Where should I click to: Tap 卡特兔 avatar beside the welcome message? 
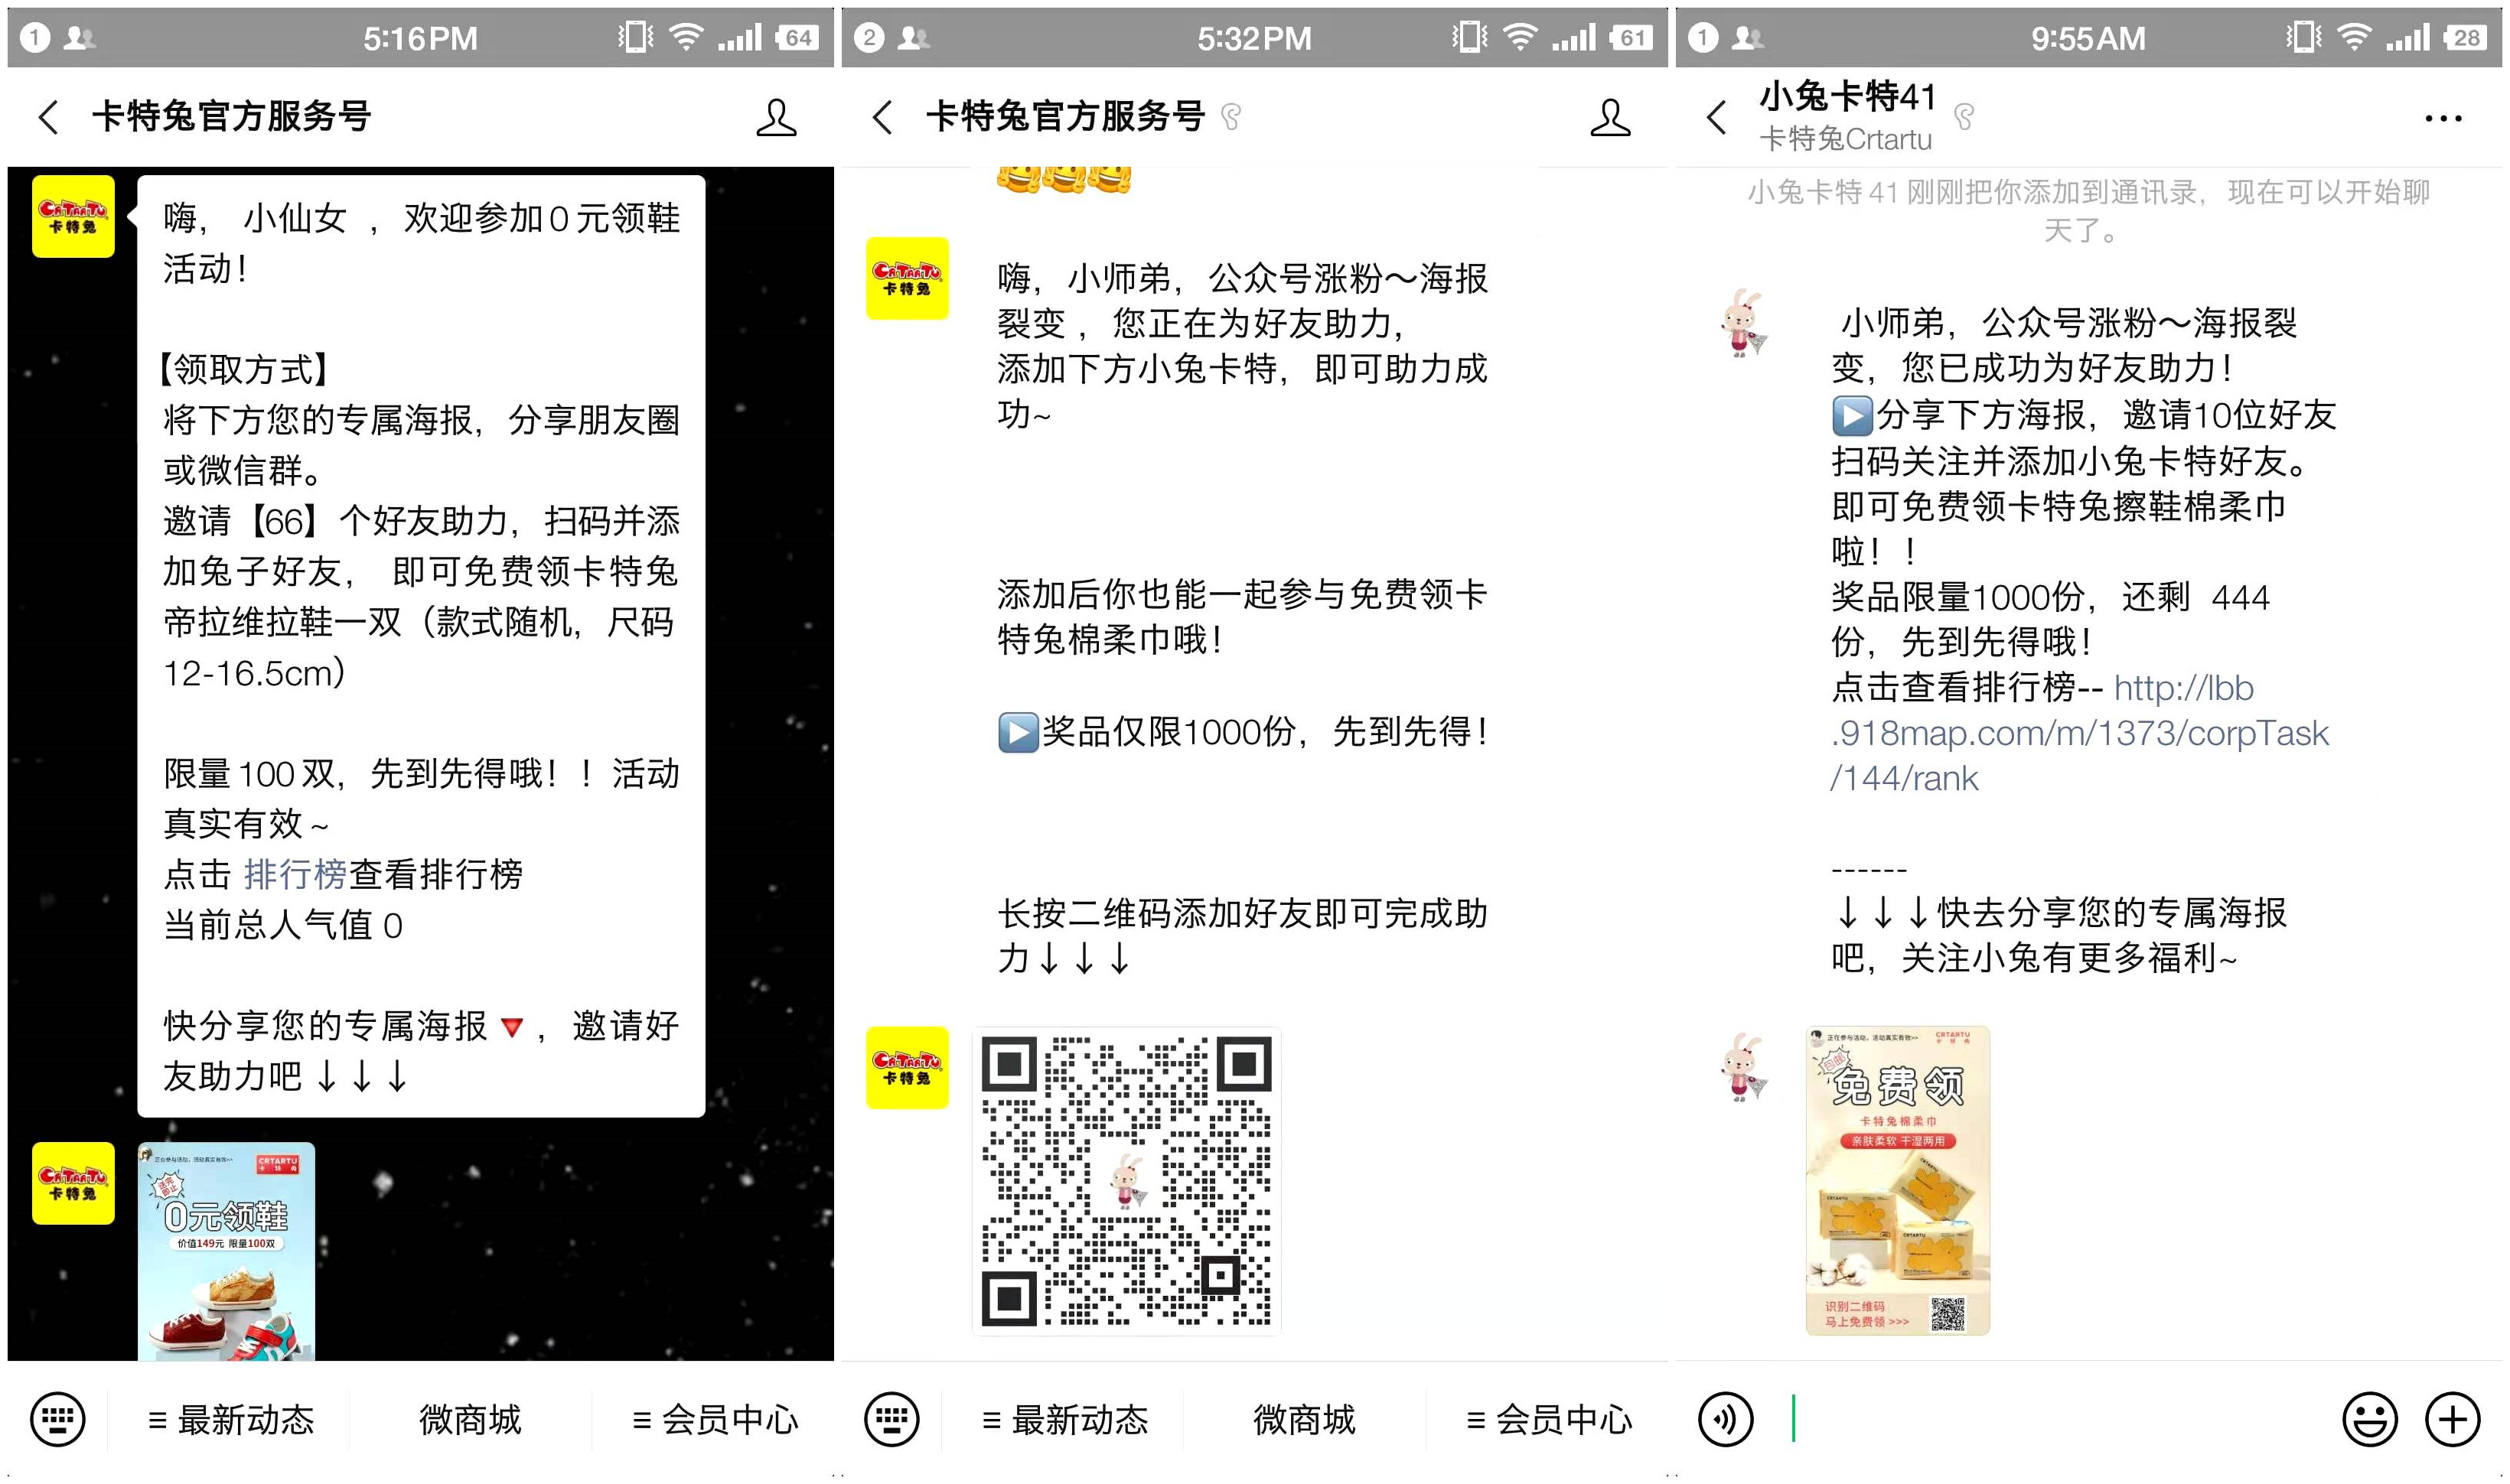click(73, 217)
